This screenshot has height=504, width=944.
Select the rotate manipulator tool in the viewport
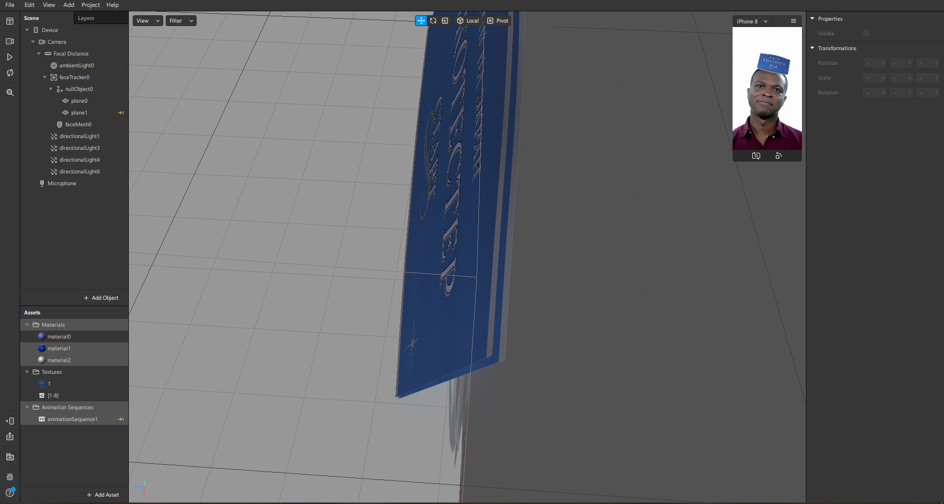coord(433,21)
